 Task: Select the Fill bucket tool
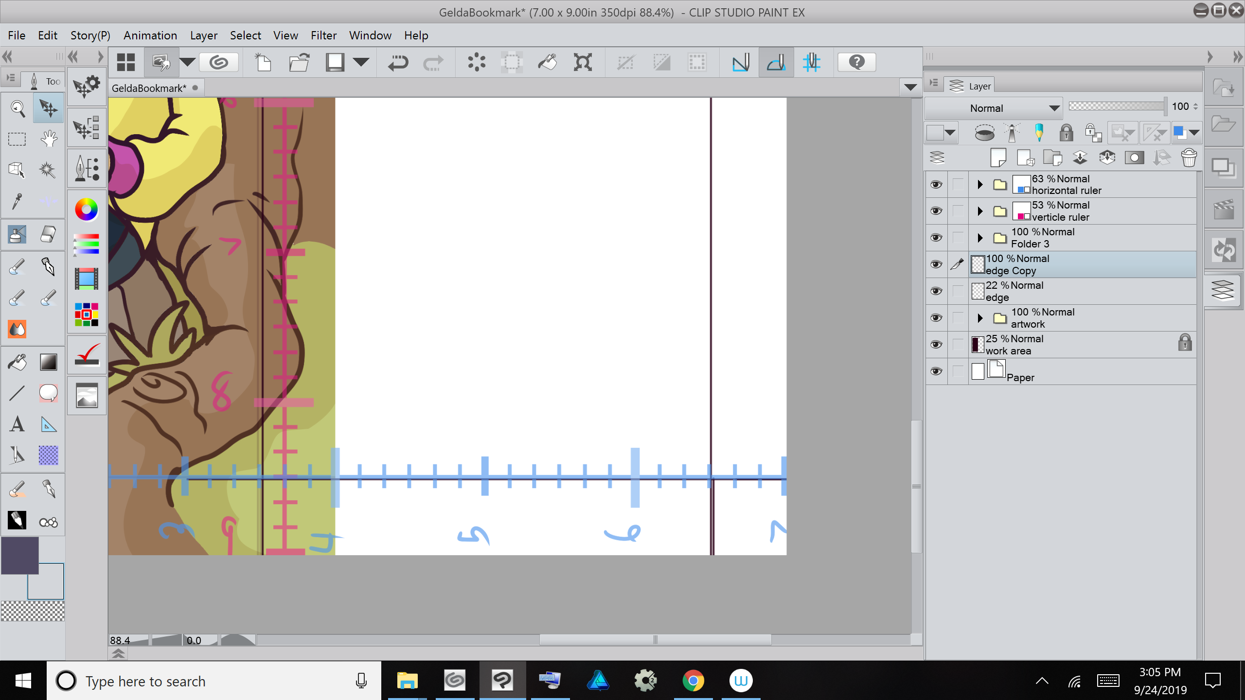tap(18, 362)
